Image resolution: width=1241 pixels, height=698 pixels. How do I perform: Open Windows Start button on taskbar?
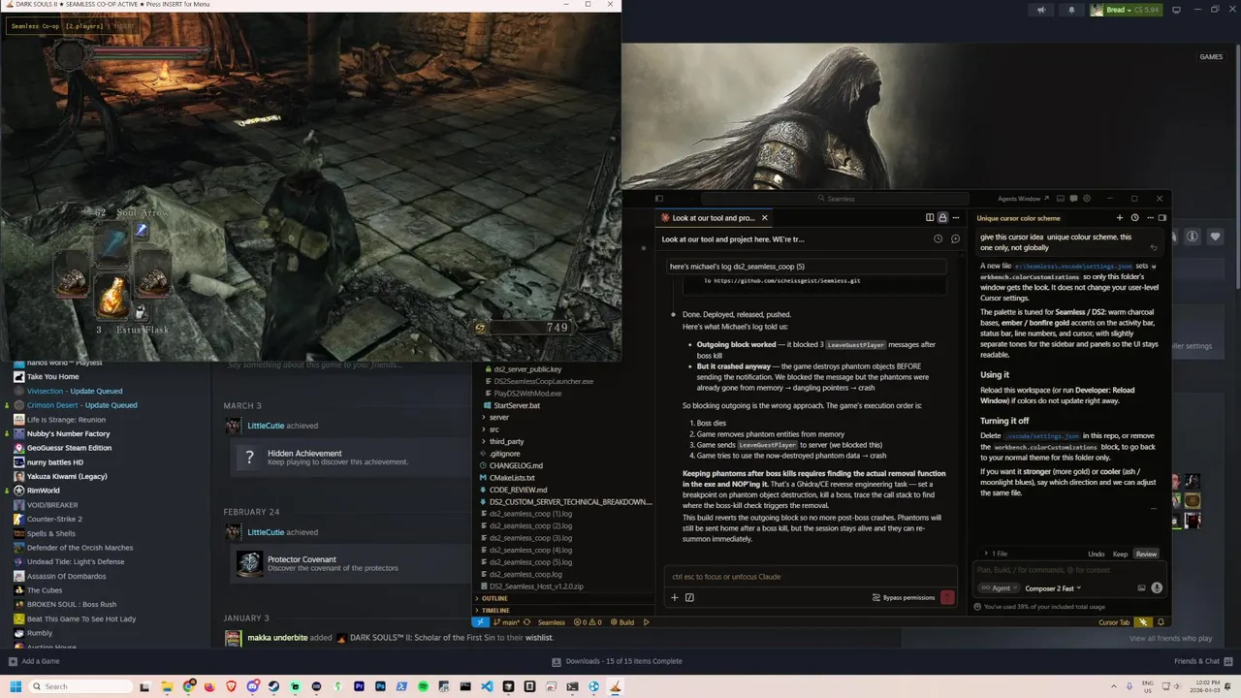click(16, 686)
